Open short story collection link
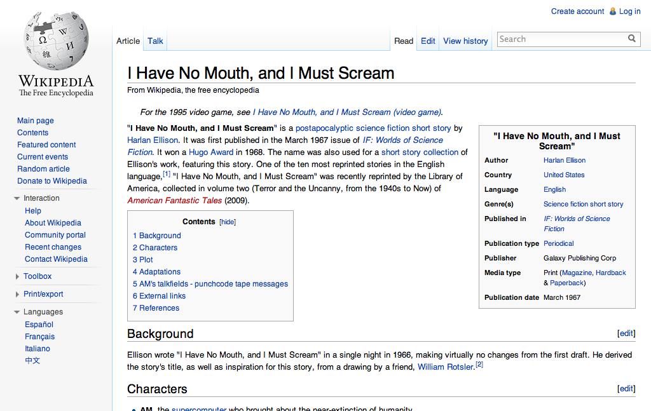This screenshot has width=651, height=411. pyautogui.click(x=420, y=152)
